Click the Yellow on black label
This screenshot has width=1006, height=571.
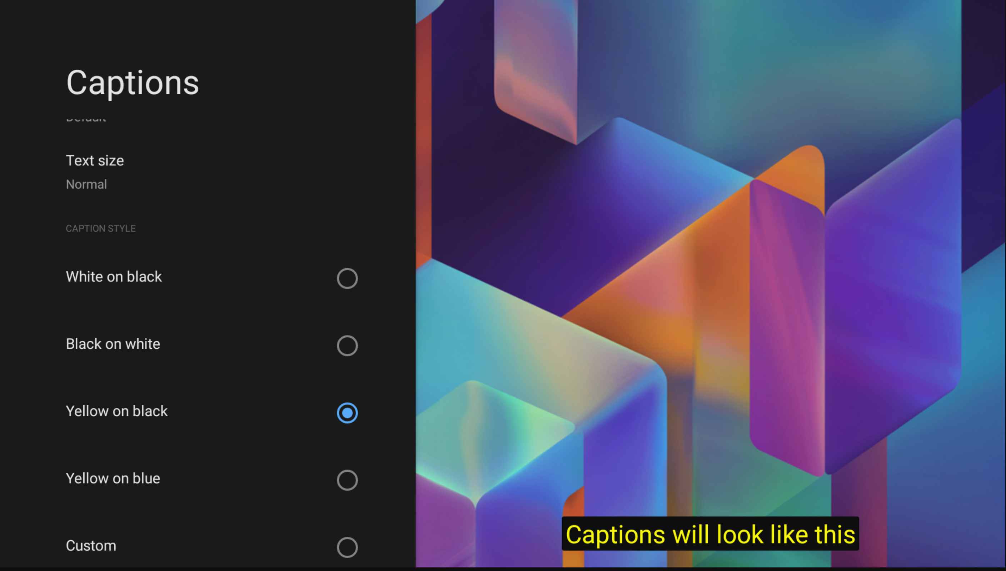(x=117, y=411)
